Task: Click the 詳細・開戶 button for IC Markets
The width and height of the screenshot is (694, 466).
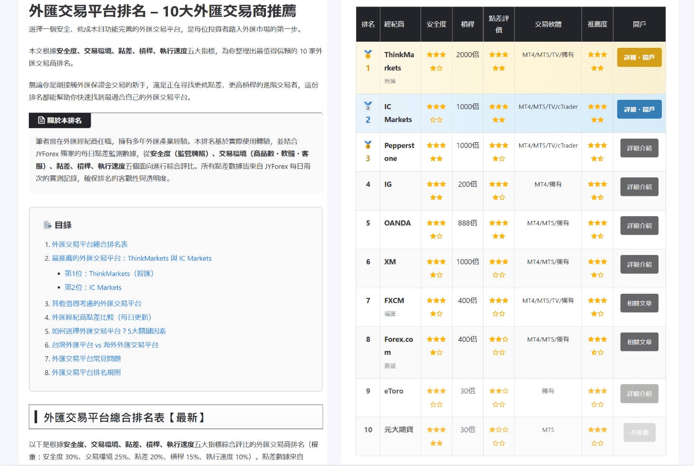Action: (x=639, y=109)
